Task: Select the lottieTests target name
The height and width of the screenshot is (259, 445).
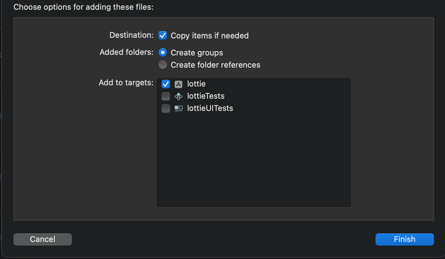Action: (x=206, y=96)
